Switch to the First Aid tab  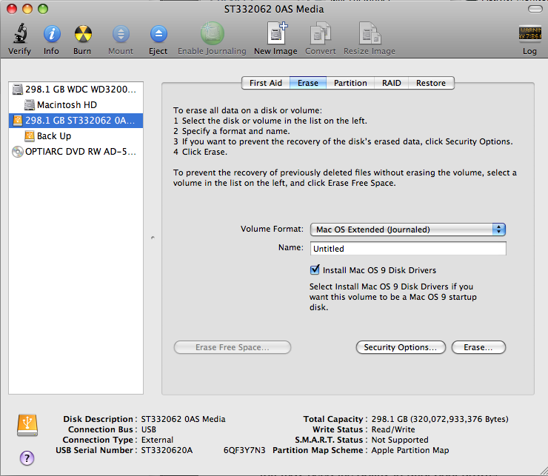tap(266, 83)
